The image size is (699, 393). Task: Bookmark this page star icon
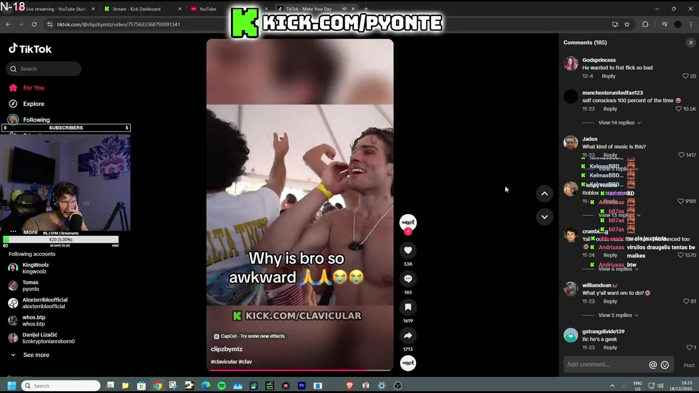point(627,24)
